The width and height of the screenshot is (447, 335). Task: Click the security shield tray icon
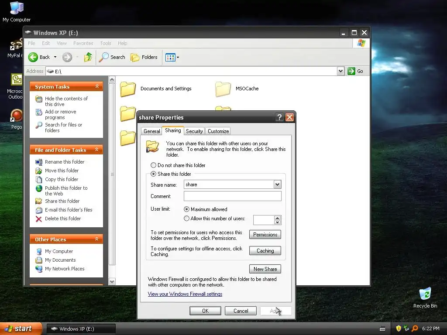(399, 328)
